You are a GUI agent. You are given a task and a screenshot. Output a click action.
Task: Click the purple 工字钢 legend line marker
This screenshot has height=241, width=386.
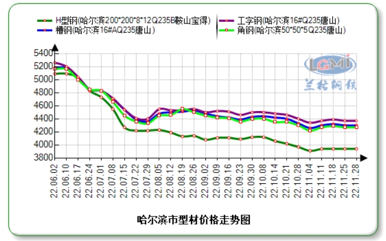(226, 20)
